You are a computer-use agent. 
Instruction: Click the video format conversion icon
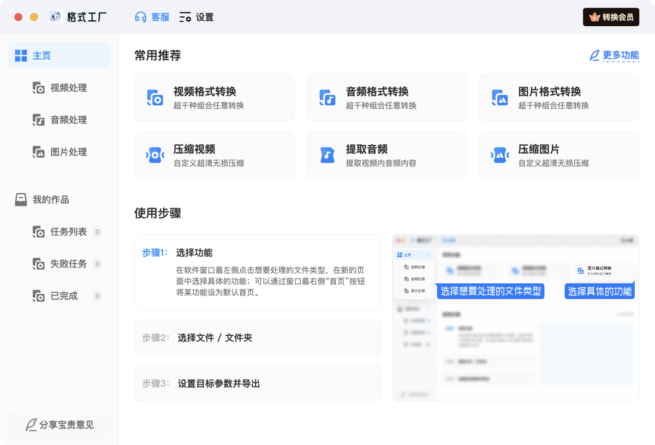pos(155,98)
